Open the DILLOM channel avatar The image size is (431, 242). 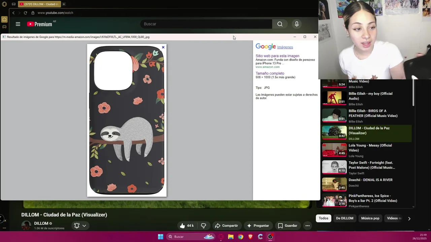pos(26,226)
